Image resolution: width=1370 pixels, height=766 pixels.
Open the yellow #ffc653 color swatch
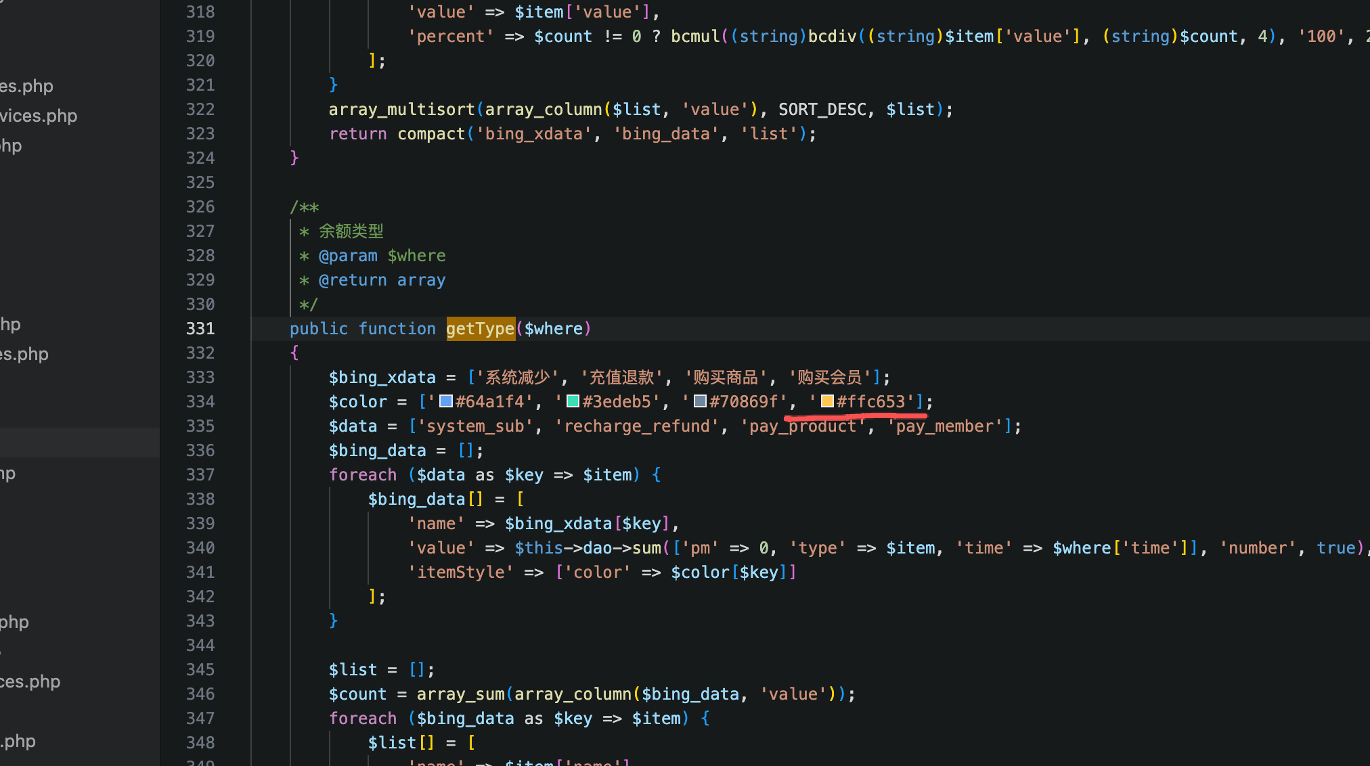pyautogui.click(x=827, y=401)
